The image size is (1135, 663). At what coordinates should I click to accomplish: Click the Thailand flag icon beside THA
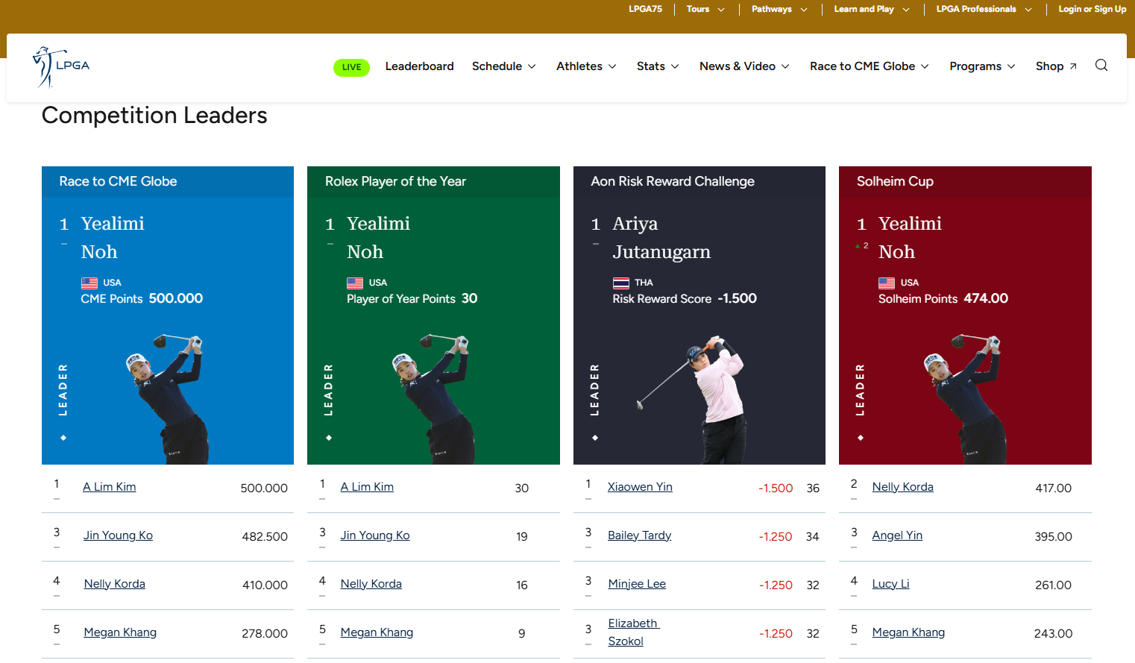tap(621, 283)
